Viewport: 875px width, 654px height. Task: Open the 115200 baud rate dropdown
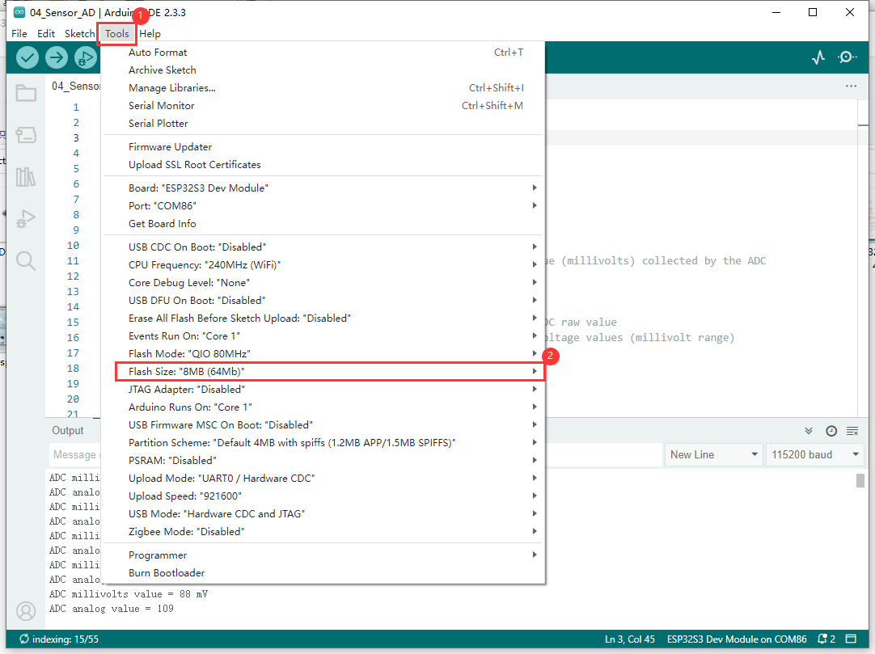pyautogui.click(x=814, y=454)
